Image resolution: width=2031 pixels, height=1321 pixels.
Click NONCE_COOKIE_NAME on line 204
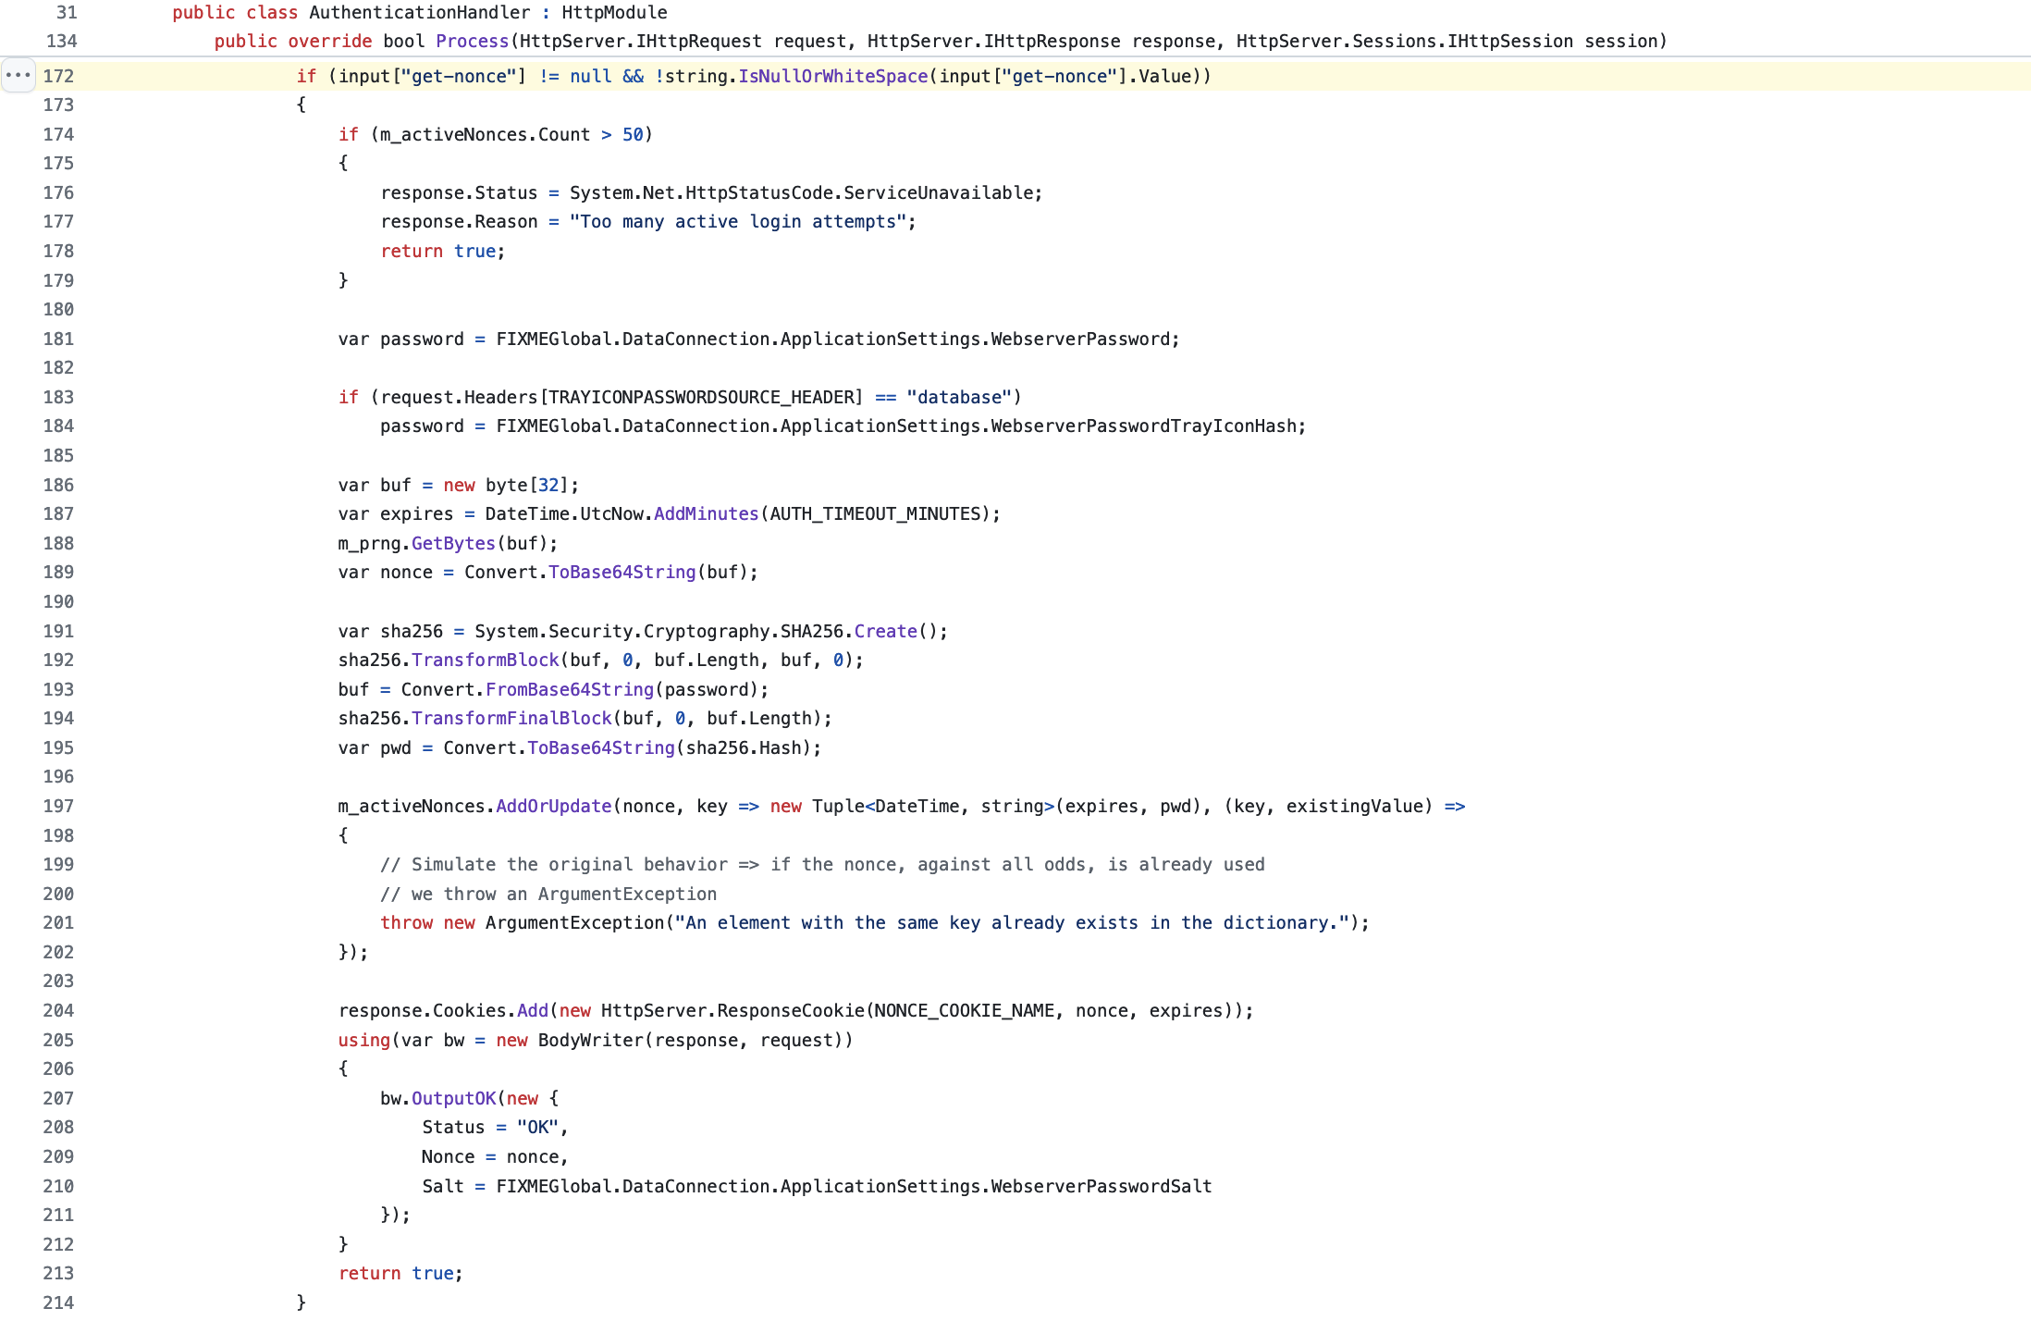tap(965, 1010)
